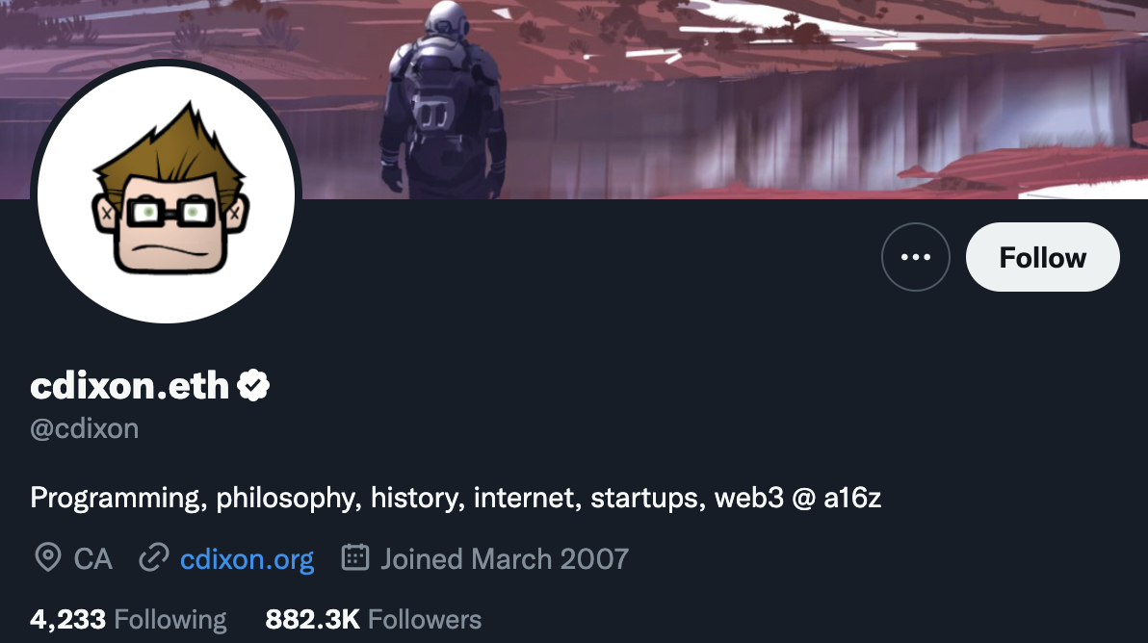Click the calendar icon near Joined date
This screenshot has width=1148, height=643.
click(355, 557)
